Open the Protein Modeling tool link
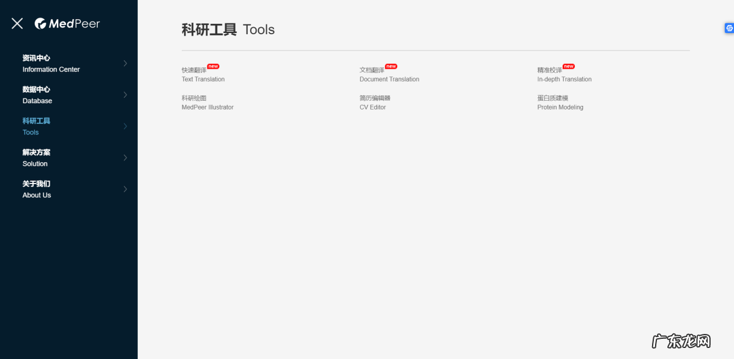The image size is (734, 359). pyautogui.click(x=560, y=103)
